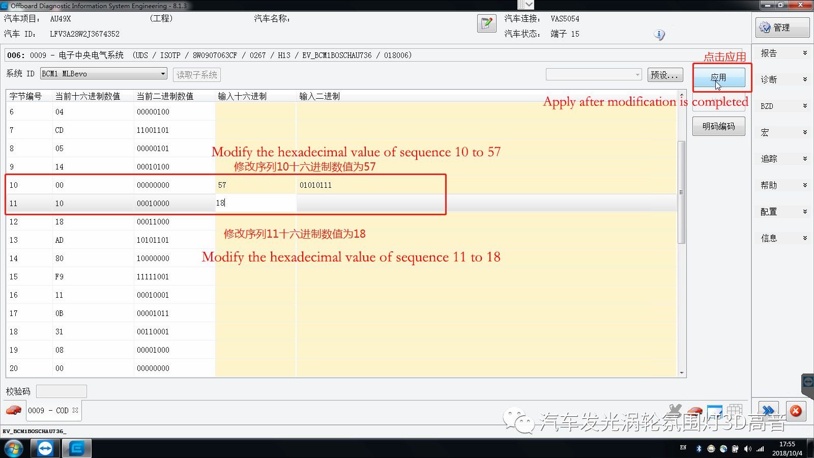This screenshot has height=458, width=814.
Task: Select the 0009 - COD tab
Action: click(x=48, y=411)
